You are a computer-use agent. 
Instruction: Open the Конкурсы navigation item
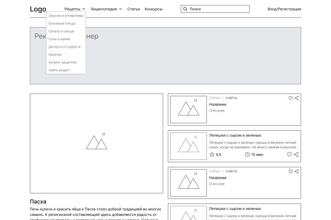coord(154,9)
